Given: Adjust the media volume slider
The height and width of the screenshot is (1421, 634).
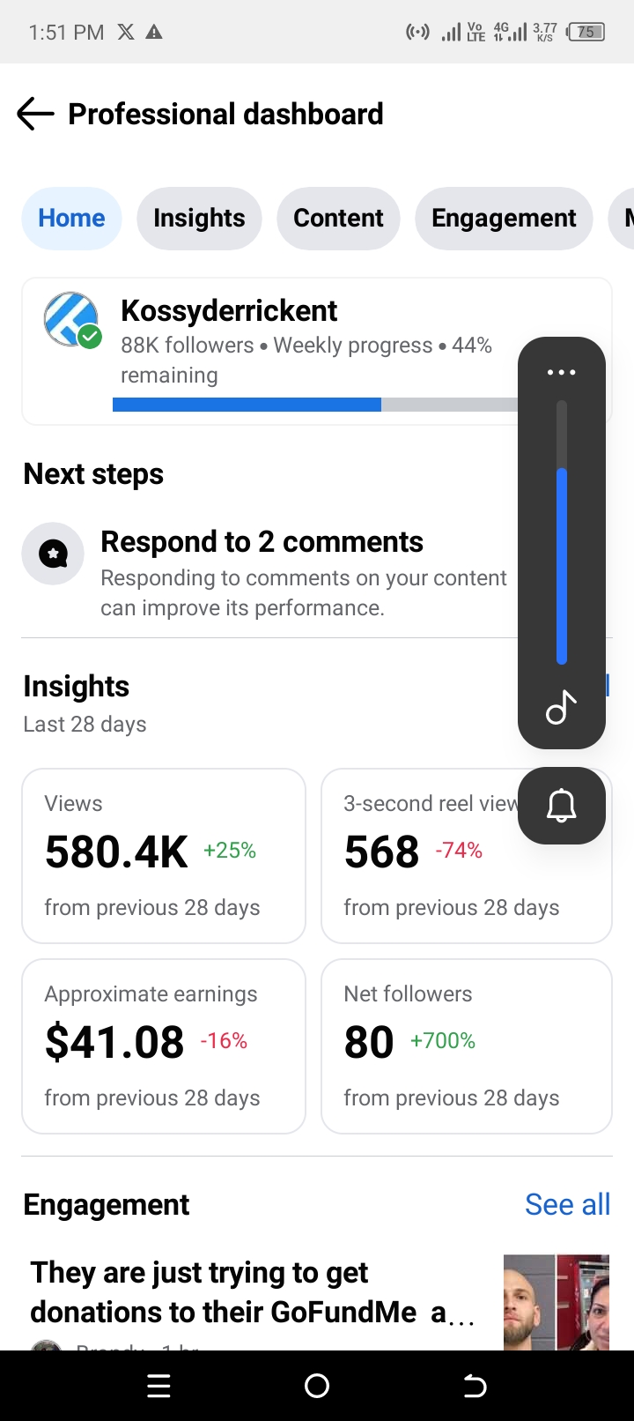Looking at the screenshot, I should (562, 564).
